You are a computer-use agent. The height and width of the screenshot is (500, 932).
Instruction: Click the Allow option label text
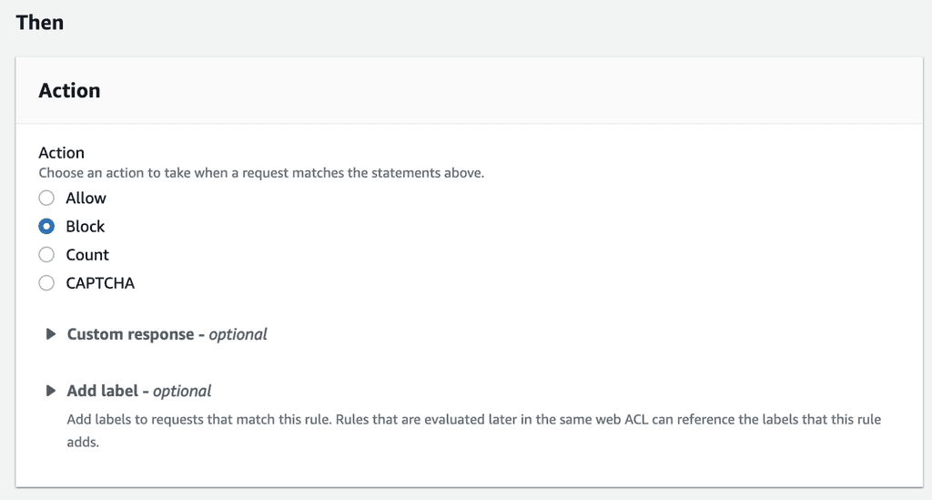(x=86, y=199)
